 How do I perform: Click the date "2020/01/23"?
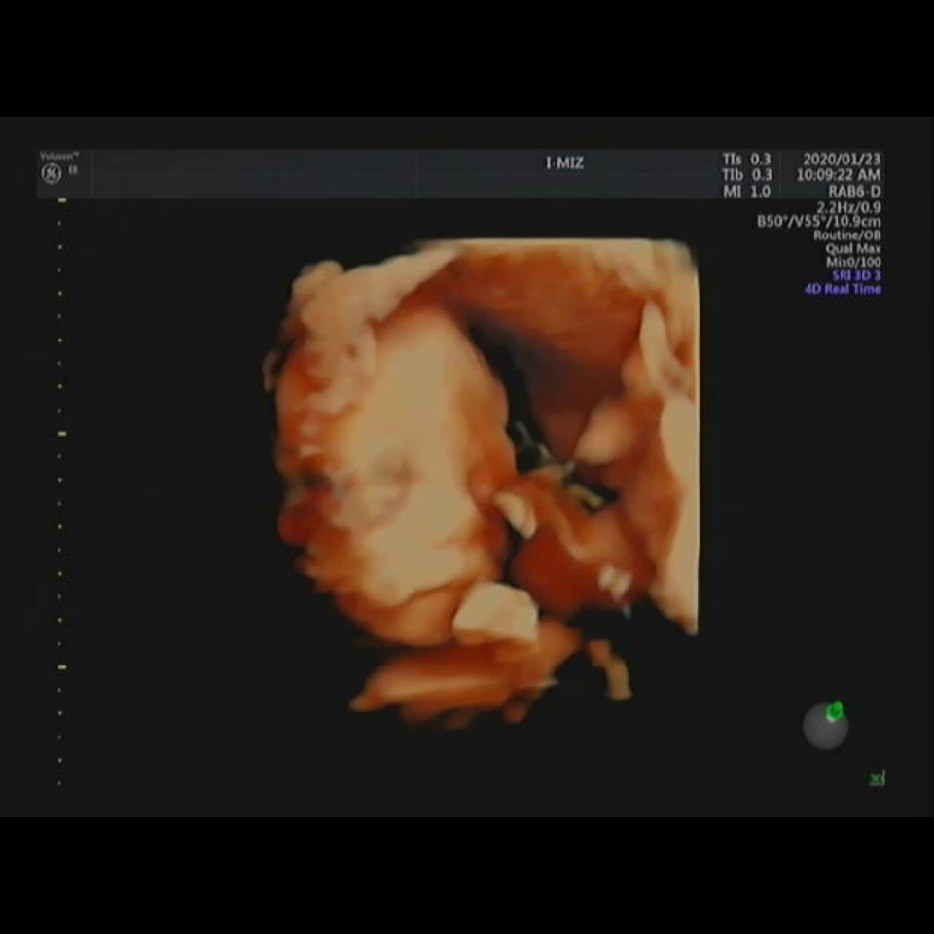point(841,159)
